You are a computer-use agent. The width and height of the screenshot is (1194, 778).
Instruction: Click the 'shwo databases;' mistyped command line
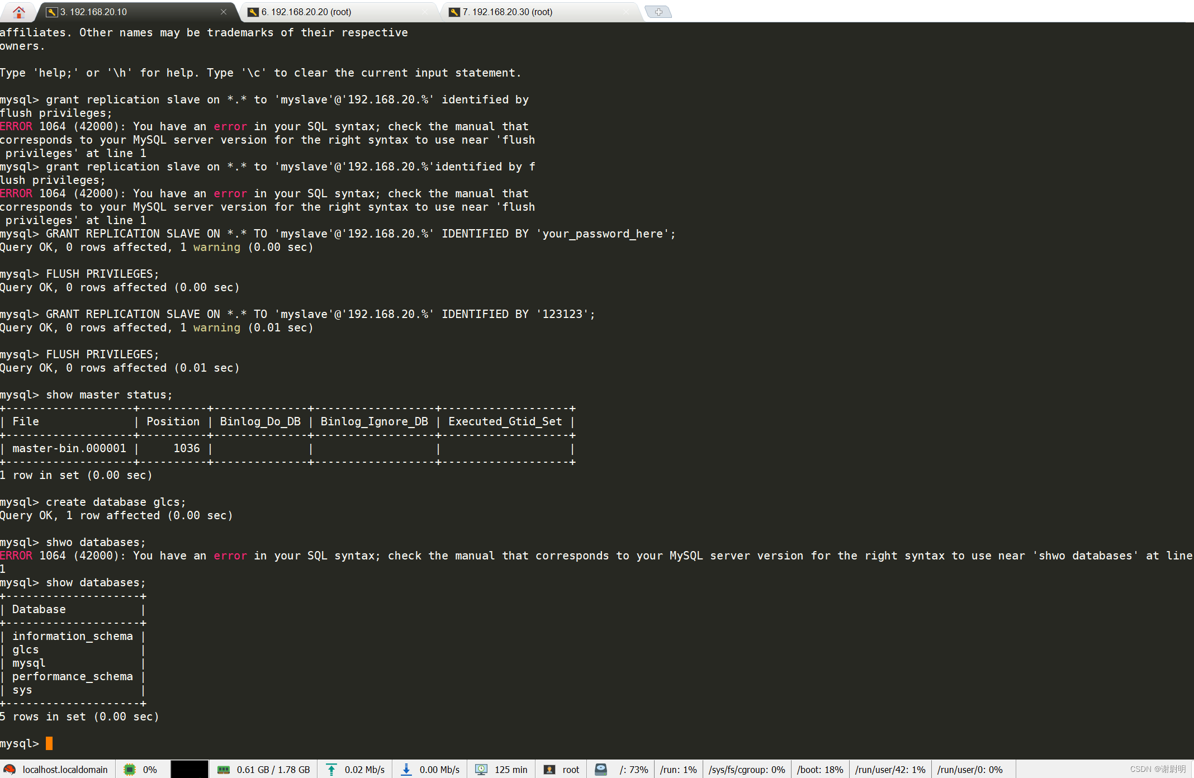click(x=96, y=542)
